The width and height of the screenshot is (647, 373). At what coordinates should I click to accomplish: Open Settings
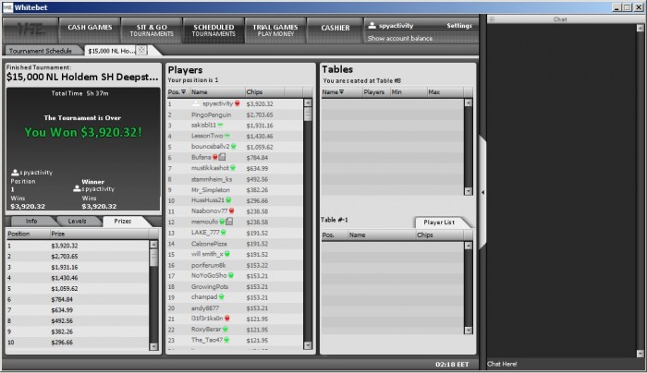(458, 26)
